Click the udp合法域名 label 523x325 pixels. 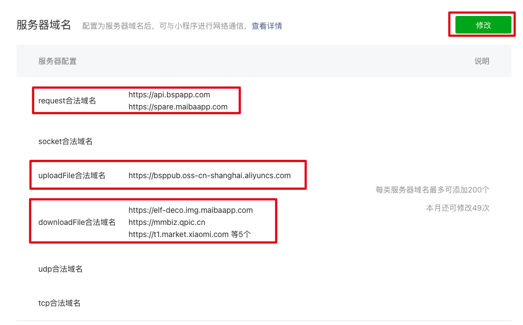pyautogui.click(x=60, y=269)
